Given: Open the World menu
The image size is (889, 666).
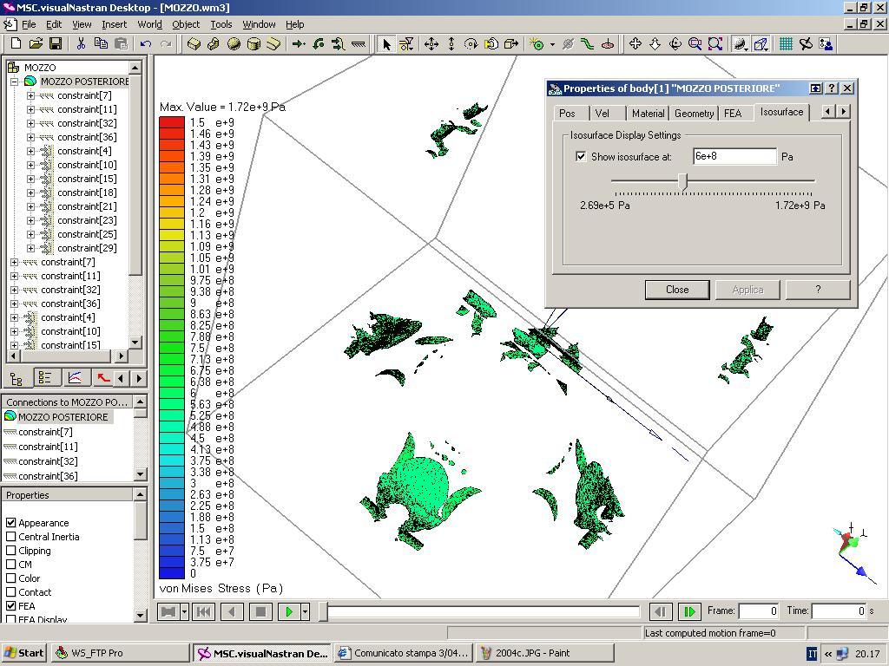Looking at the screenshot, I should (x=149, y=24).
